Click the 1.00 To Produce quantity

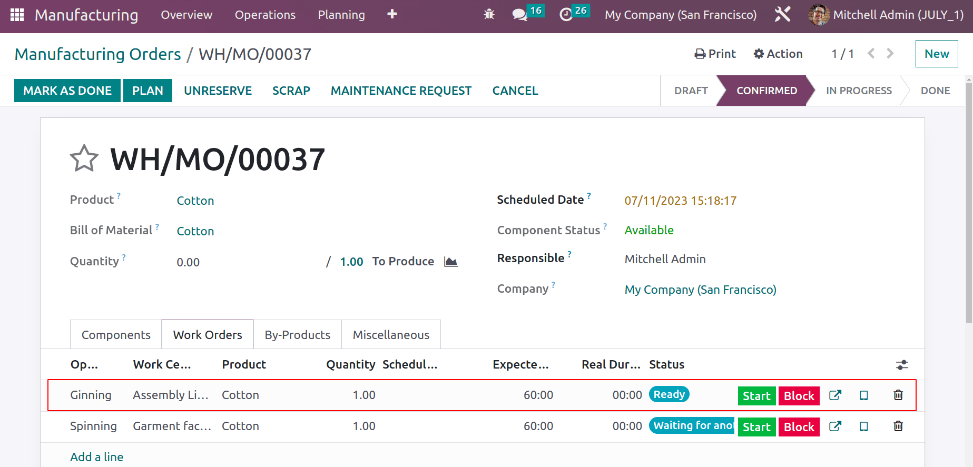pyautogui.click(x=351, y=262)
